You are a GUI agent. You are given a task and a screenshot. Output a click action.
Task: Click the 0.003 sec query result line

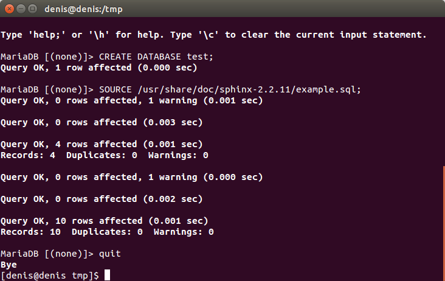coord(102,122)
